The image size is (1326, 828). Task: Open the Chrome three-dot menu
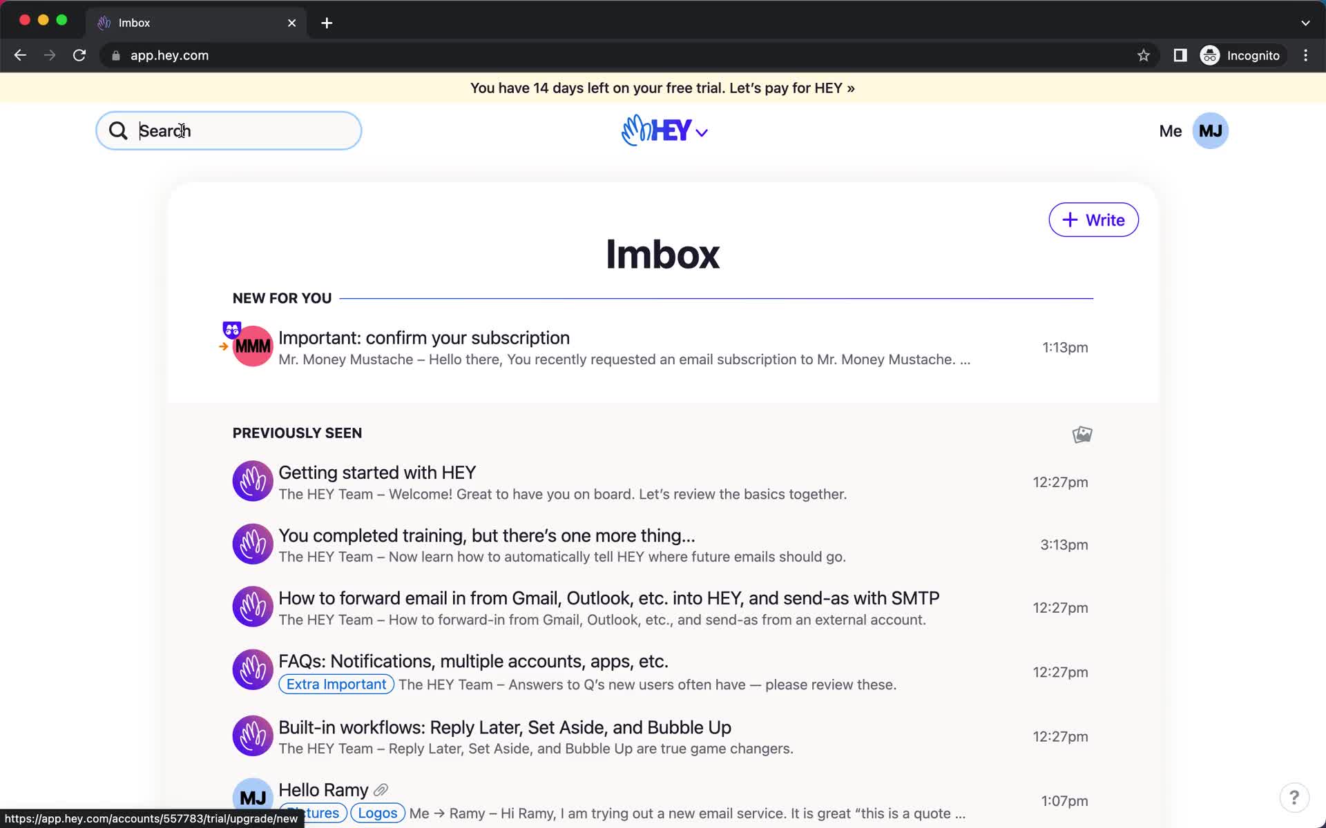pos(1305,55)
